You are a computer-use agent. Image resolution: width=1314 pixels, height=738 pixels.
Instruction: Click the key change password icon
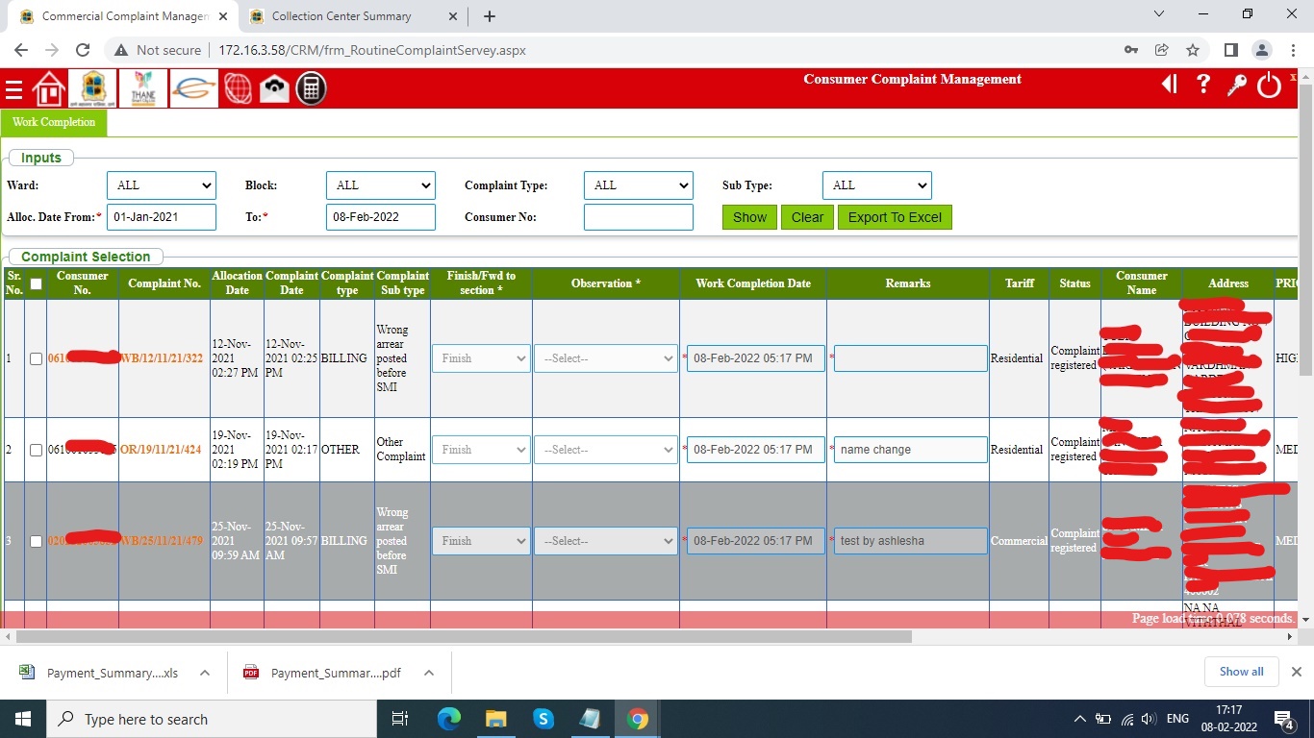[1237, 86]
